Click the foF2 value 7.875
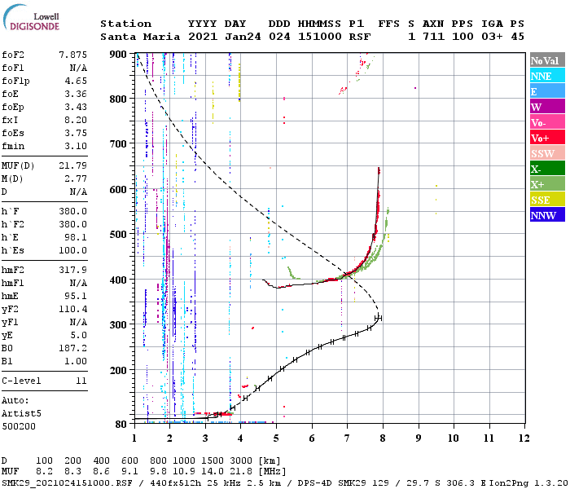 click(x=72, y=55)
